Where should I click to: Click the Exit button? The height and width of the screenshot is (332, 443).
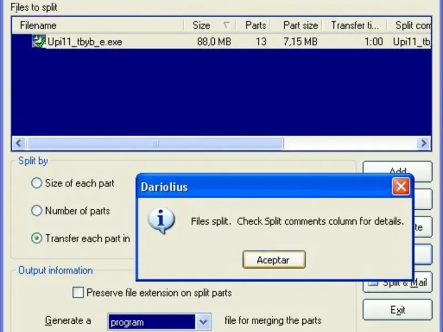pyautogui.click(x=398, y=310)
